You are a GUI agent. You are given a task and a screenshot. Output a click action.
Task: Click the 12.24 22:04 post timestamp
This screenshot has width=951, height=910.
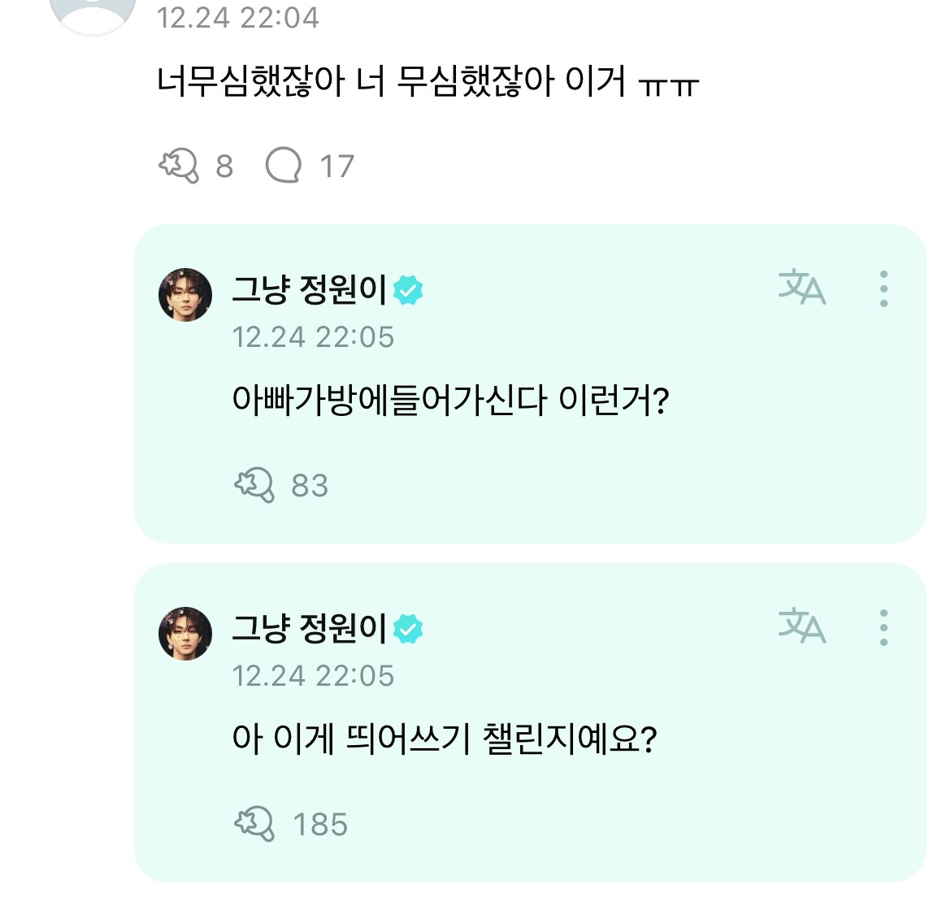237,18
